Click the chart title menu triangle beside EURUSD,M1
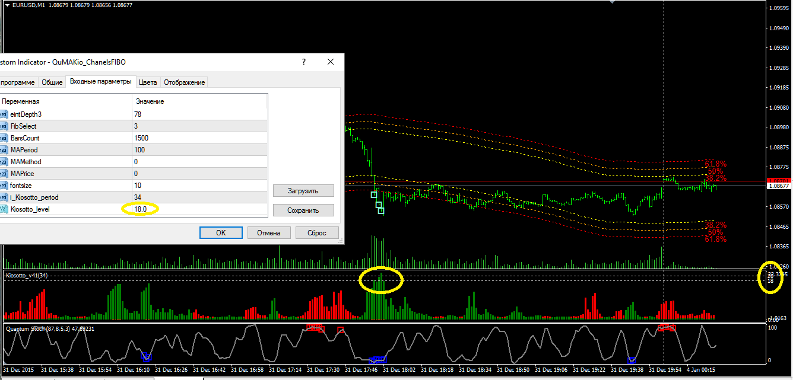Viewport: 793px width, 380px height. click(6, 5)
